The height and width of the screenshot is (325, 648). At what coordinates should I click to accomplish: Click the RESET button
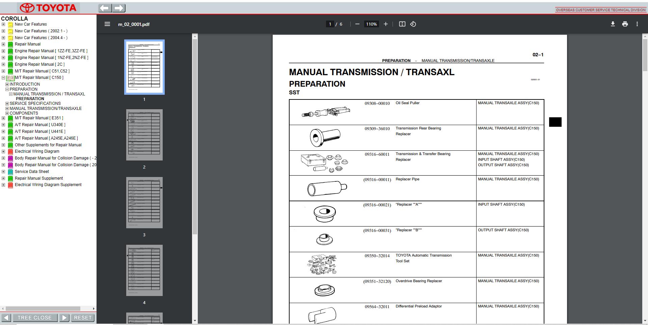point(83,318)
